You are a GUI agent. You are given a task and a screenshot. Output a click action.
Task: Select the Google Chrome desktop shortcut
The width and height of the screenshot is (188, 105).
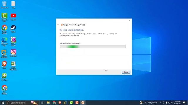(x=4, y=29)
